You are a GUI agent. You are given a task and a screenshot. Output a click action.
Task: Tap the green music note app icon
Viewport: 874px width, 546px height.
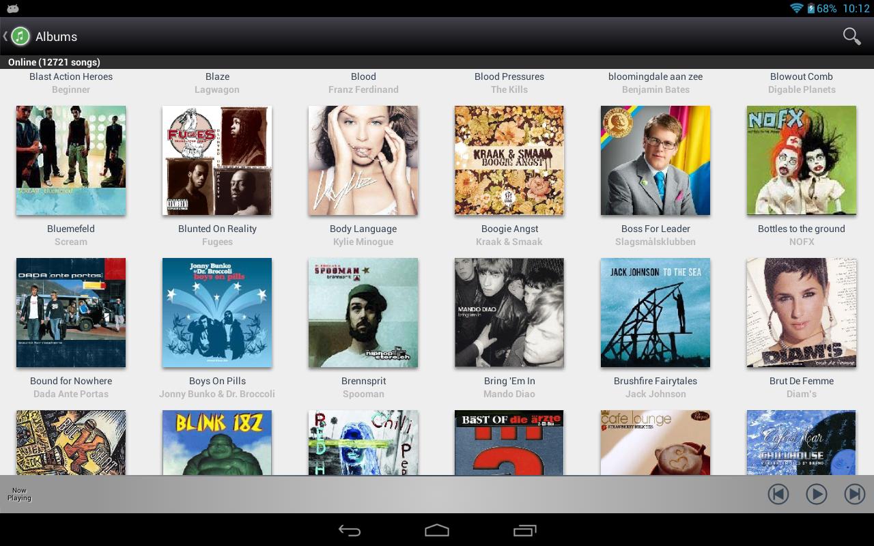point(20,36)
